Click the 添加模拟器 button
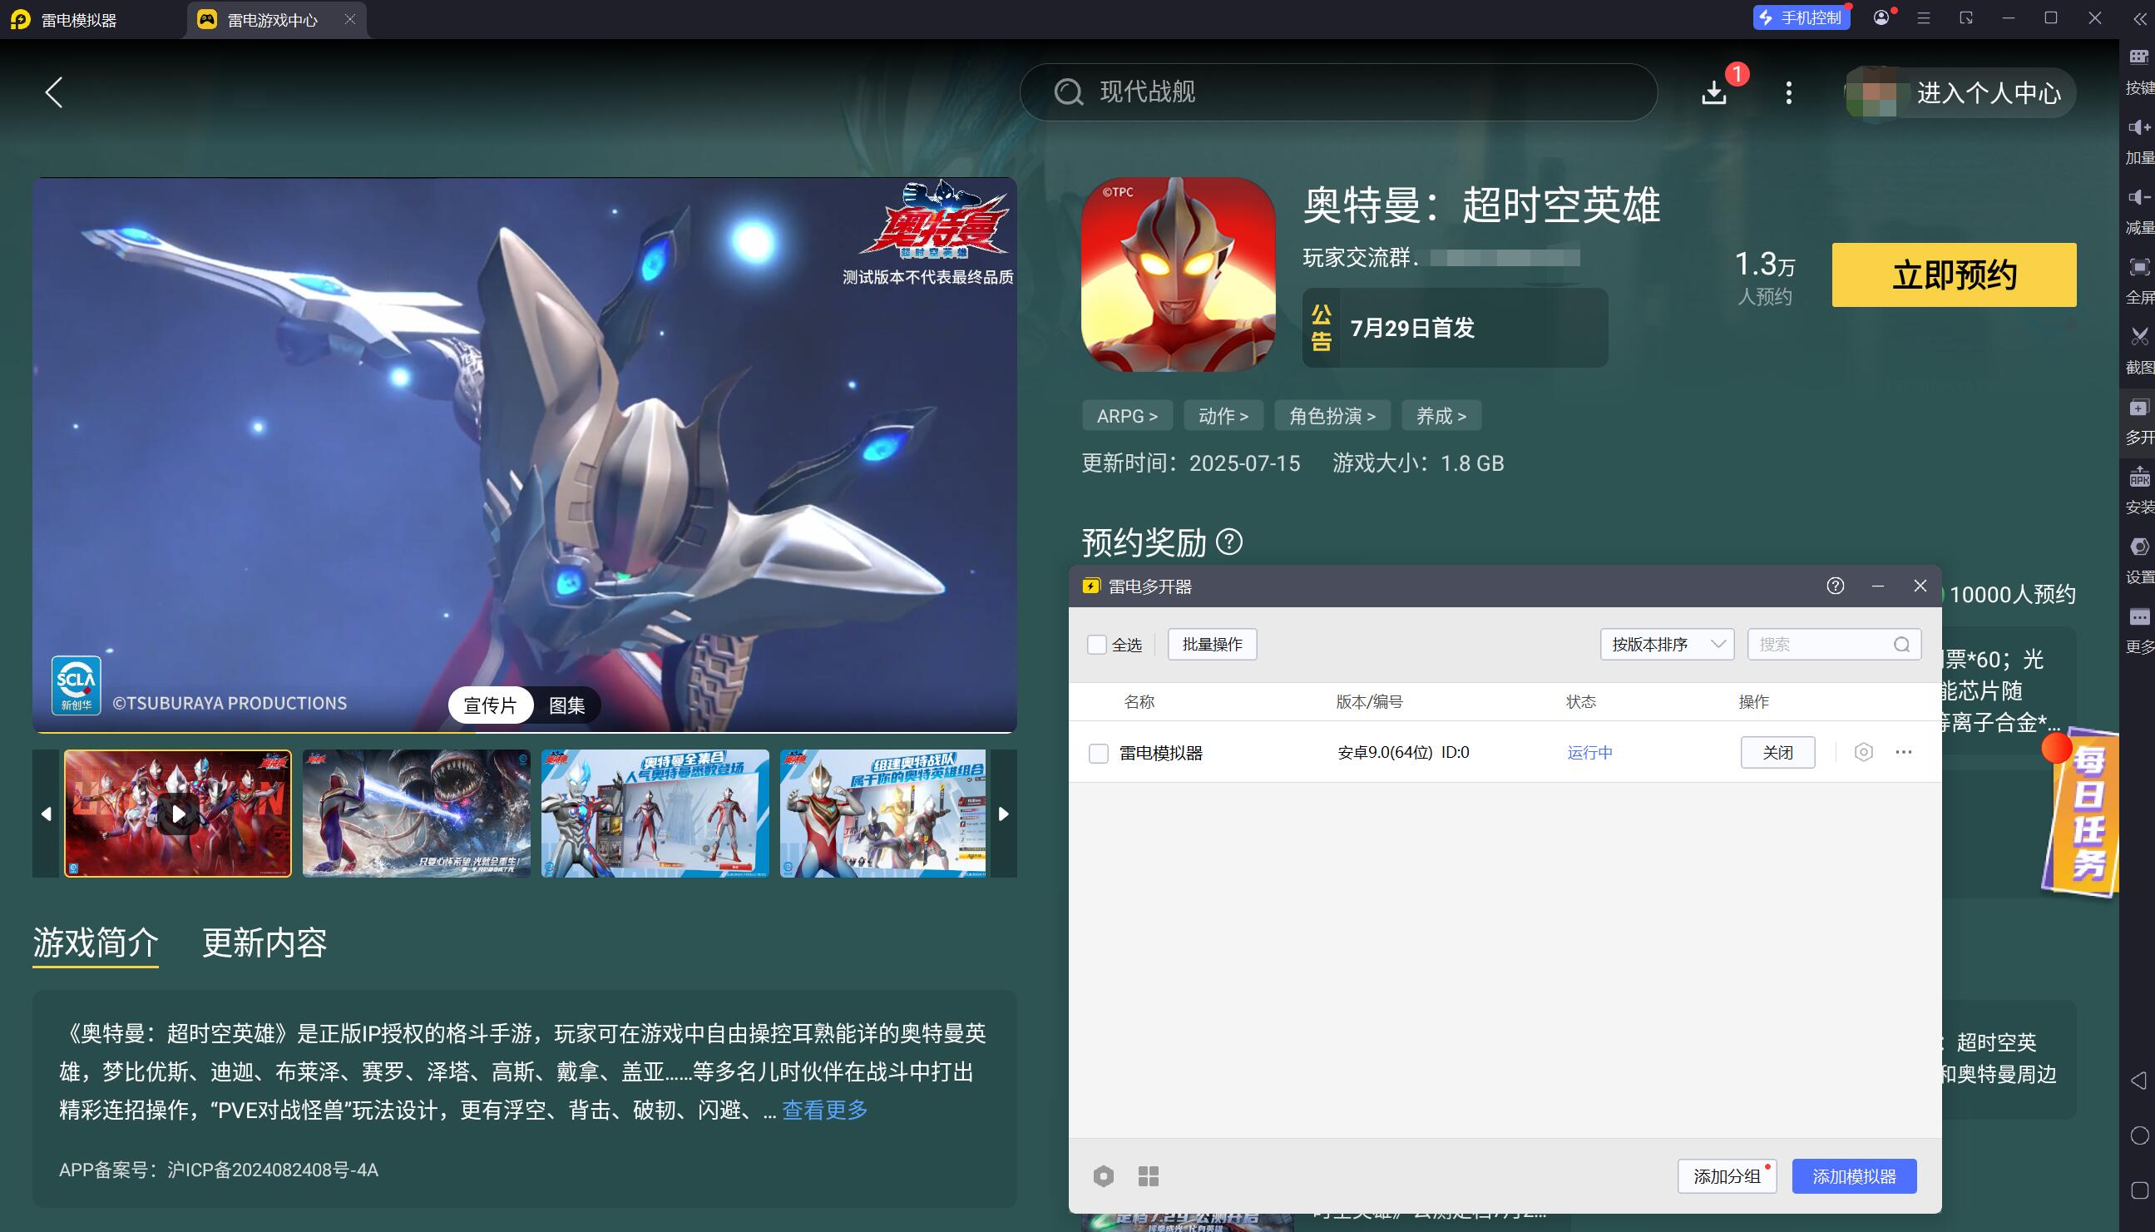 pos(1854,1176)
